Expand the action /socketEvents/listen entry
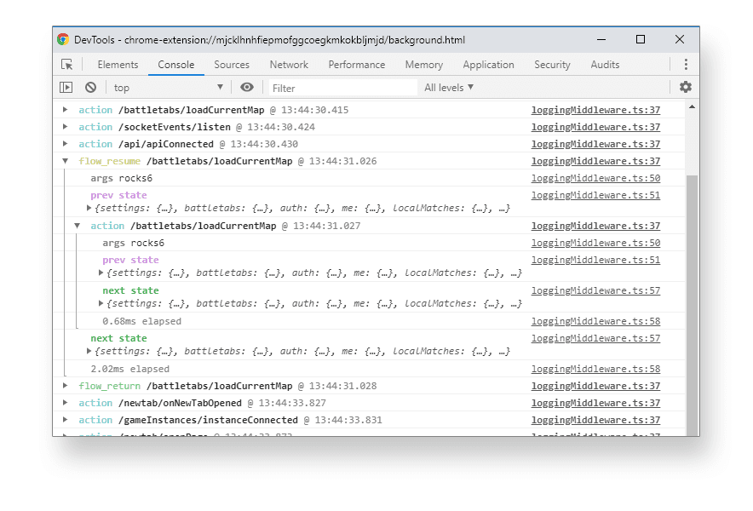Screen dimensions: 753x511 click(66, 127)
